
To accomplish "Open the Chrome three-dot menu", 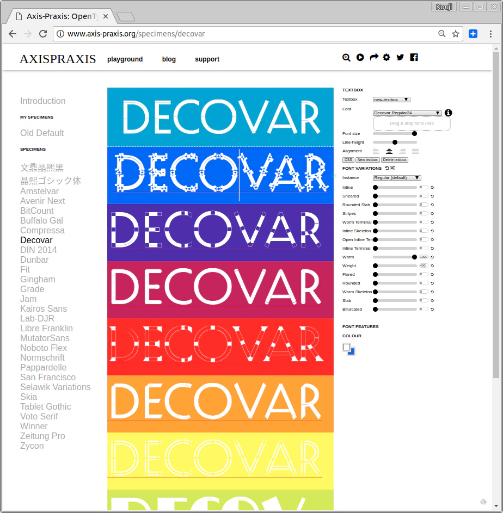I will pyautogui.click(x=490, y=34).
